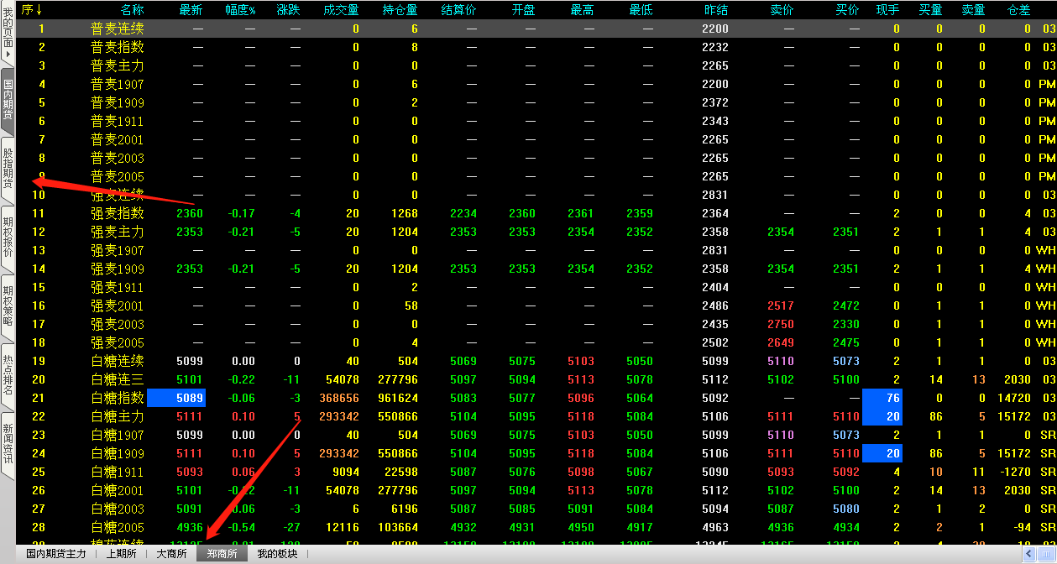Open the 期权报价 side tab
1057x564 pixels.
[x=8, y=237]
